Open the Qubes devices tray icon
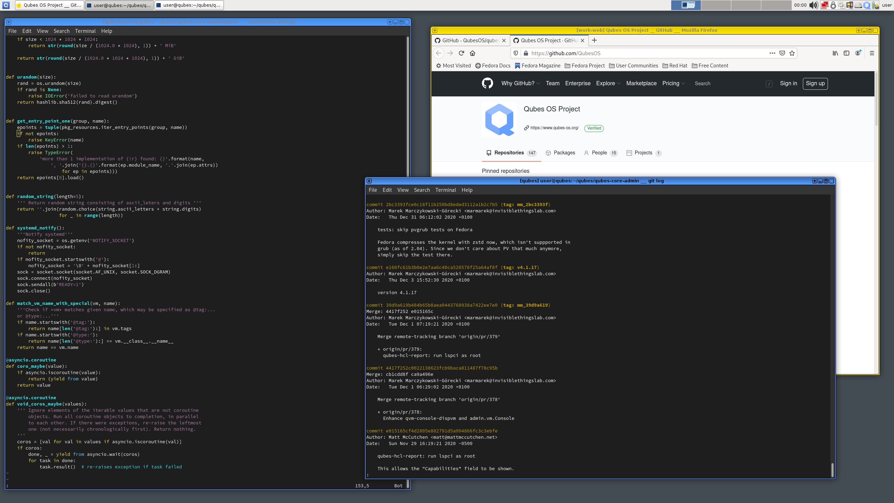894x503 pixels. (x=850, y=5)
